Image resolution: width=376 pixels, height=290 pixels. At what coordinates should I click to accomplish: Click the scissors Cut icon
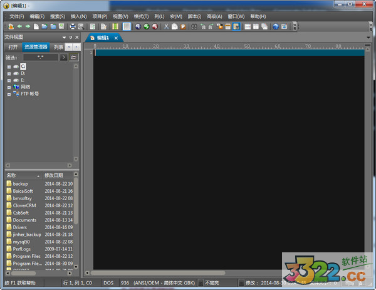coord(166,26)
